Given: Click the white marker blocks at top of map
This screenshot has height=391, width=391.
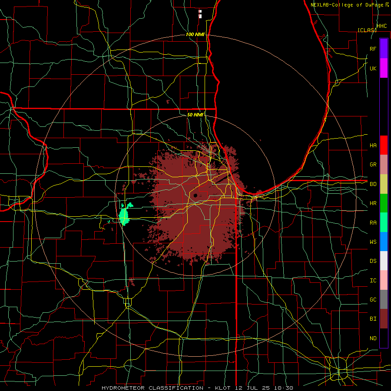Looking at the screenshot, I should 200,14.
